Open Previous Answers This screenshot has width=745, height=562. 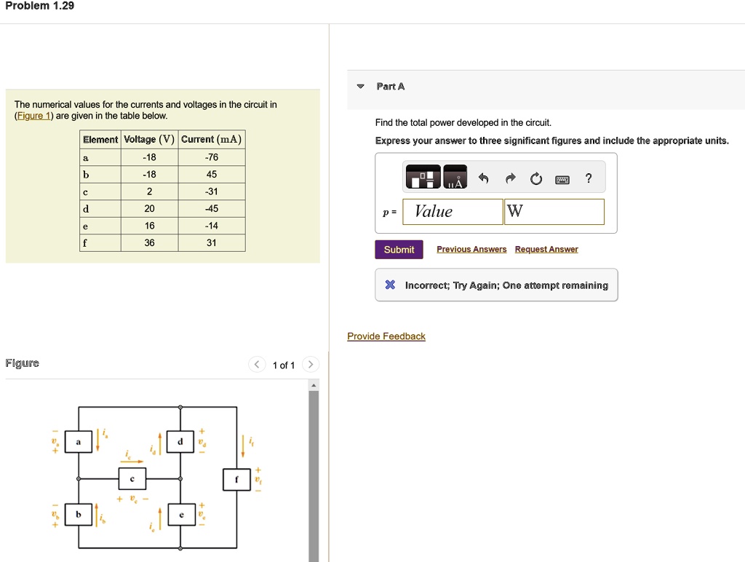pos(471,249)
